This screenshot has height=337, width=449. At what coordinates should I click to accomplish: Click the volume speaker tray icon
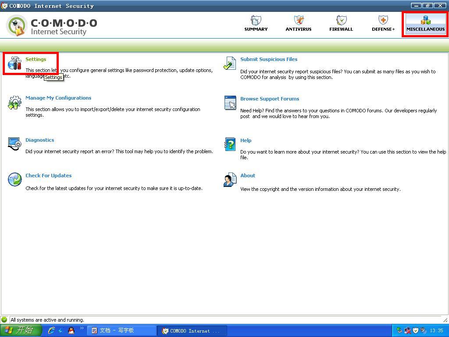coord(424,330)
